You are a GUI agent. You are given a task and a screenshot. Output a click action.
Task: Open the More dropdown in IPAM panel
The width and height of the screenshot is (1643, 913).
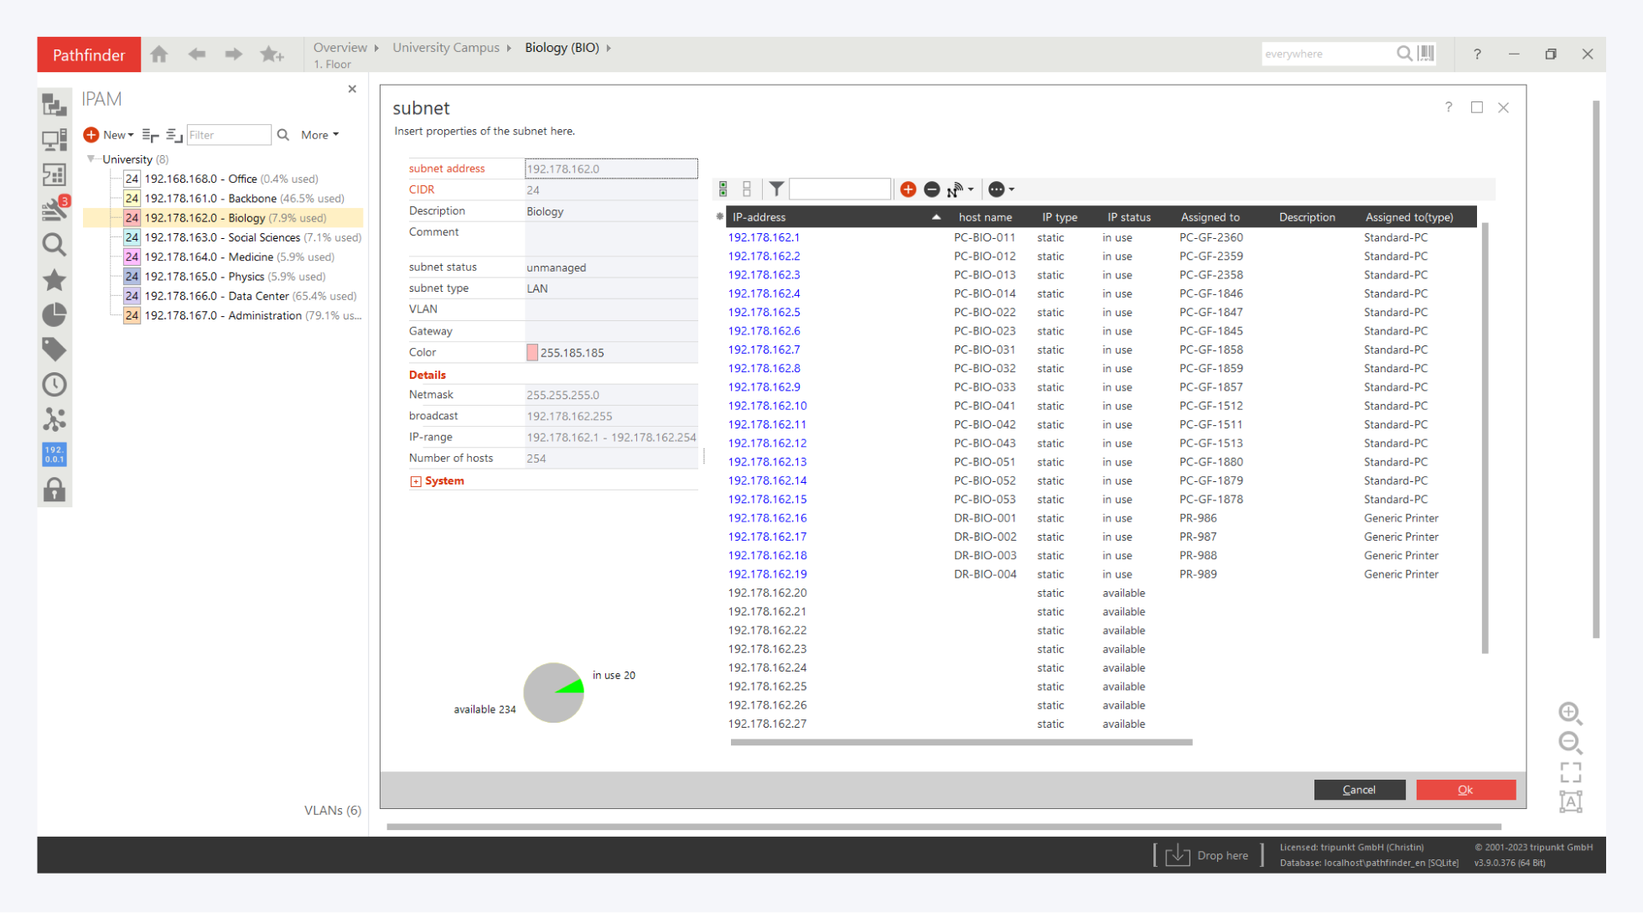pos(319,135)
